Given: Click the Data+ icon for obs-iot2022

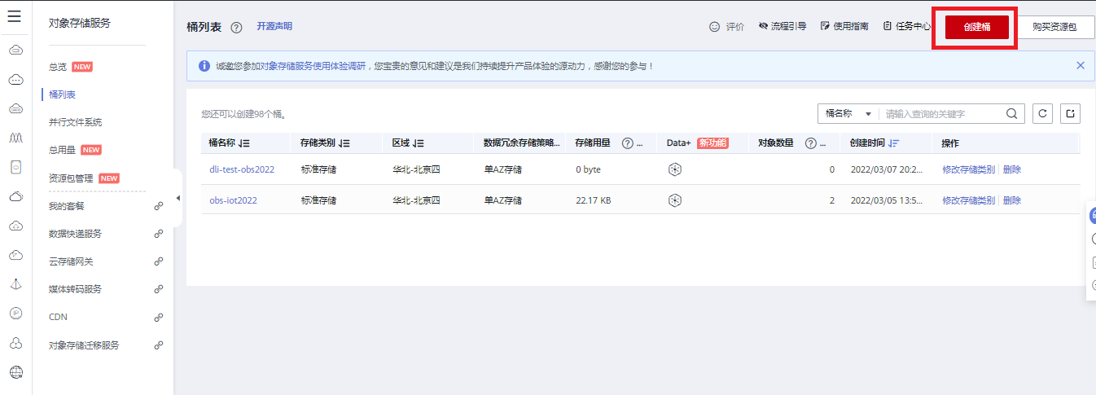Looking at the screenshot, I should point(674,200).
